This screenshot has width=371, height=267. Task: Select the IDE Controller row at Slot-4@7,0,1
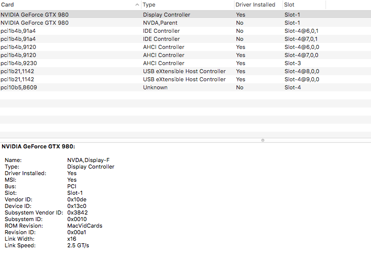[185, 39]
